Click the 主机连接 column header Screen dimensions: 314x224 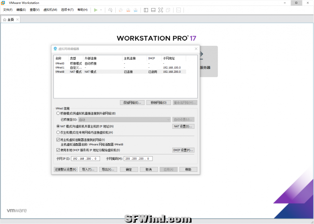pos(135,58)
